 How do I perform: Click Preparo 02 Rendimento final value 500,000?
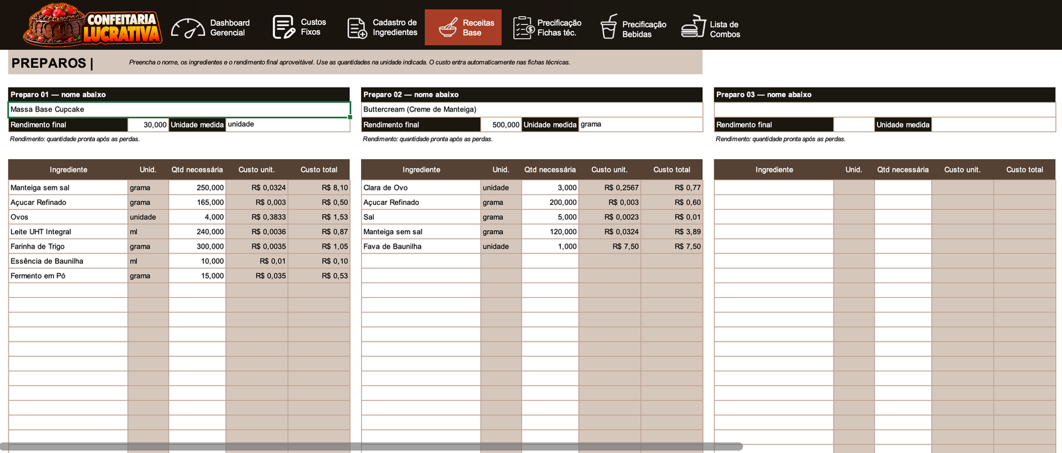tap(501, 125)
